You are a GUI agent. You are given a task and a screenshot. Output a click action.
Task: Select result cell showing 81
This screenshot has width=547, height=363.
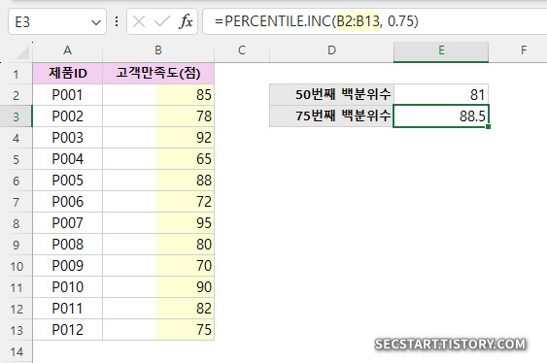tap(441, 94)
